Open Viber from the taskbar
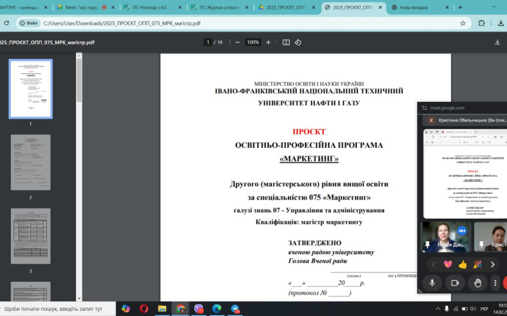This screenshot has width=507, height=316. [198, 308]
